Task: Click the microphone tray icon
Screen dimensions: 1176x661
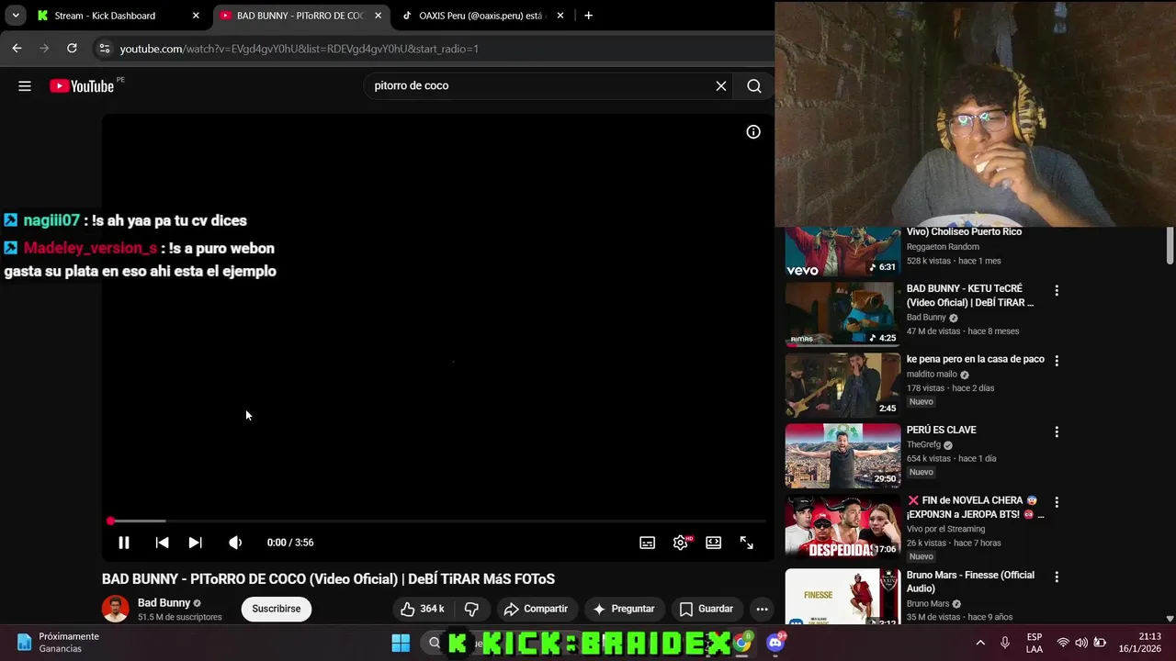Action: tap(1005, 643)
